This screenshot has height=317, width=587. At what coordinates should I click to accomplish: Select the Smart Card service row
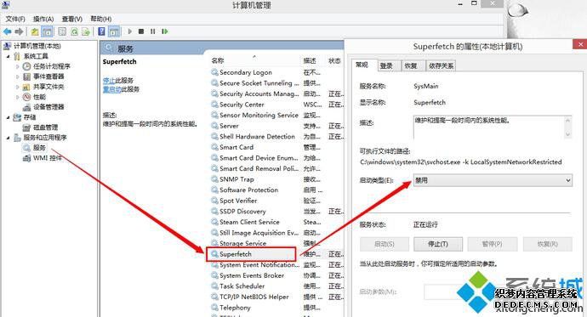(237, 147)
